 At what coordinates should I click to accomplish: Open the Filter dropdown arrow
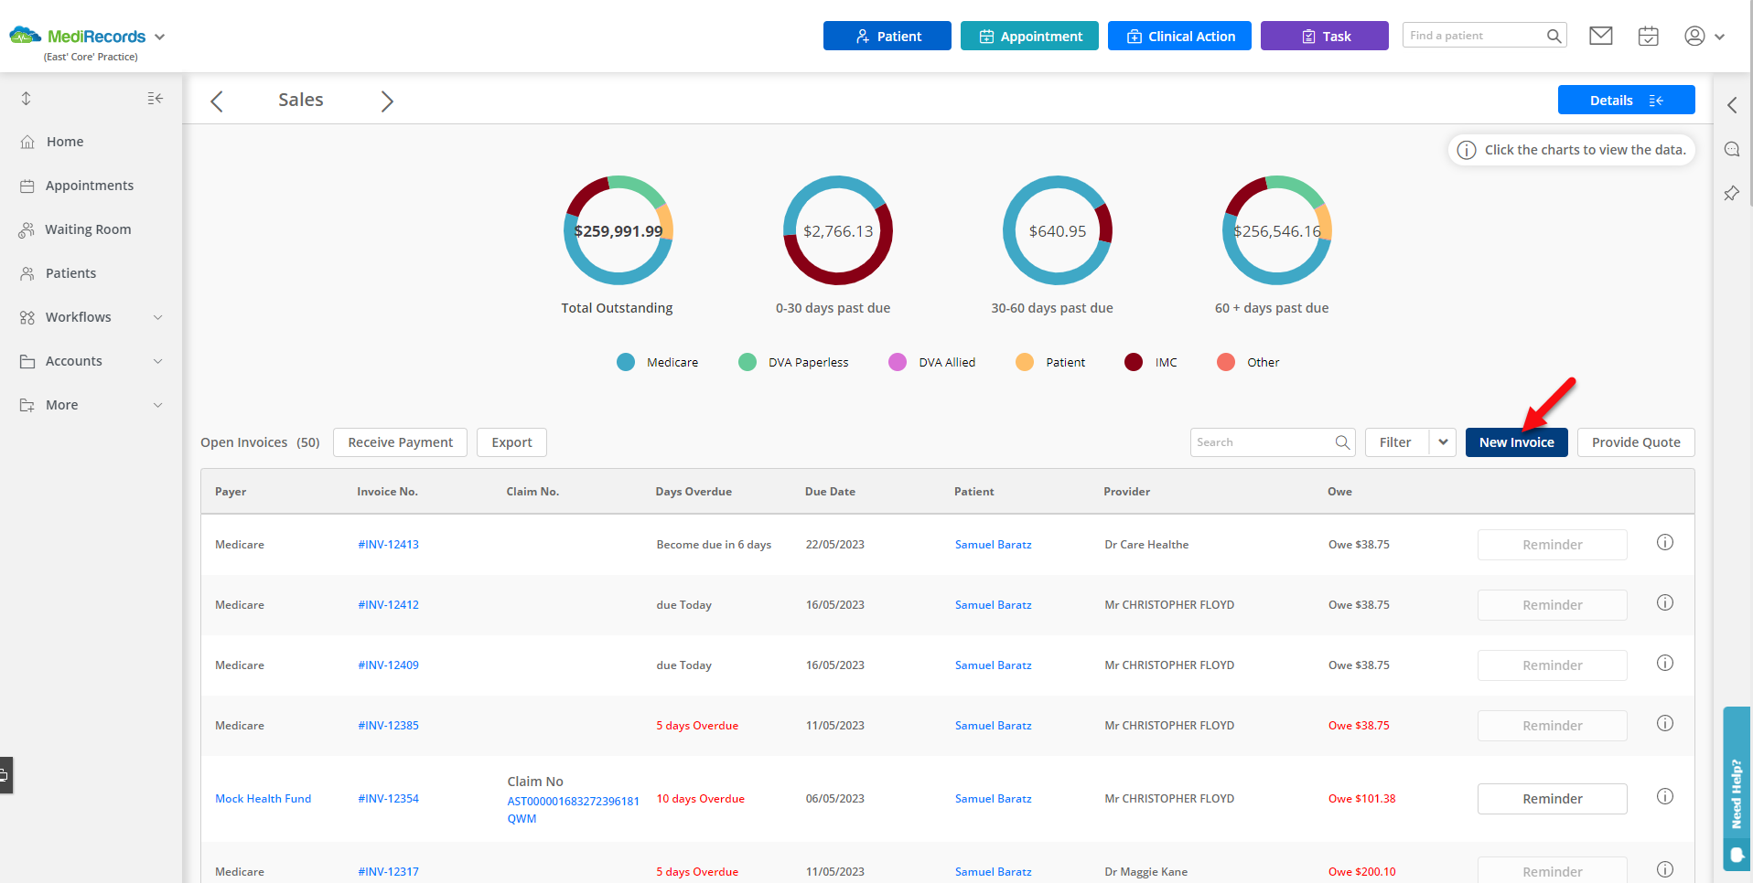(1443, 442)
